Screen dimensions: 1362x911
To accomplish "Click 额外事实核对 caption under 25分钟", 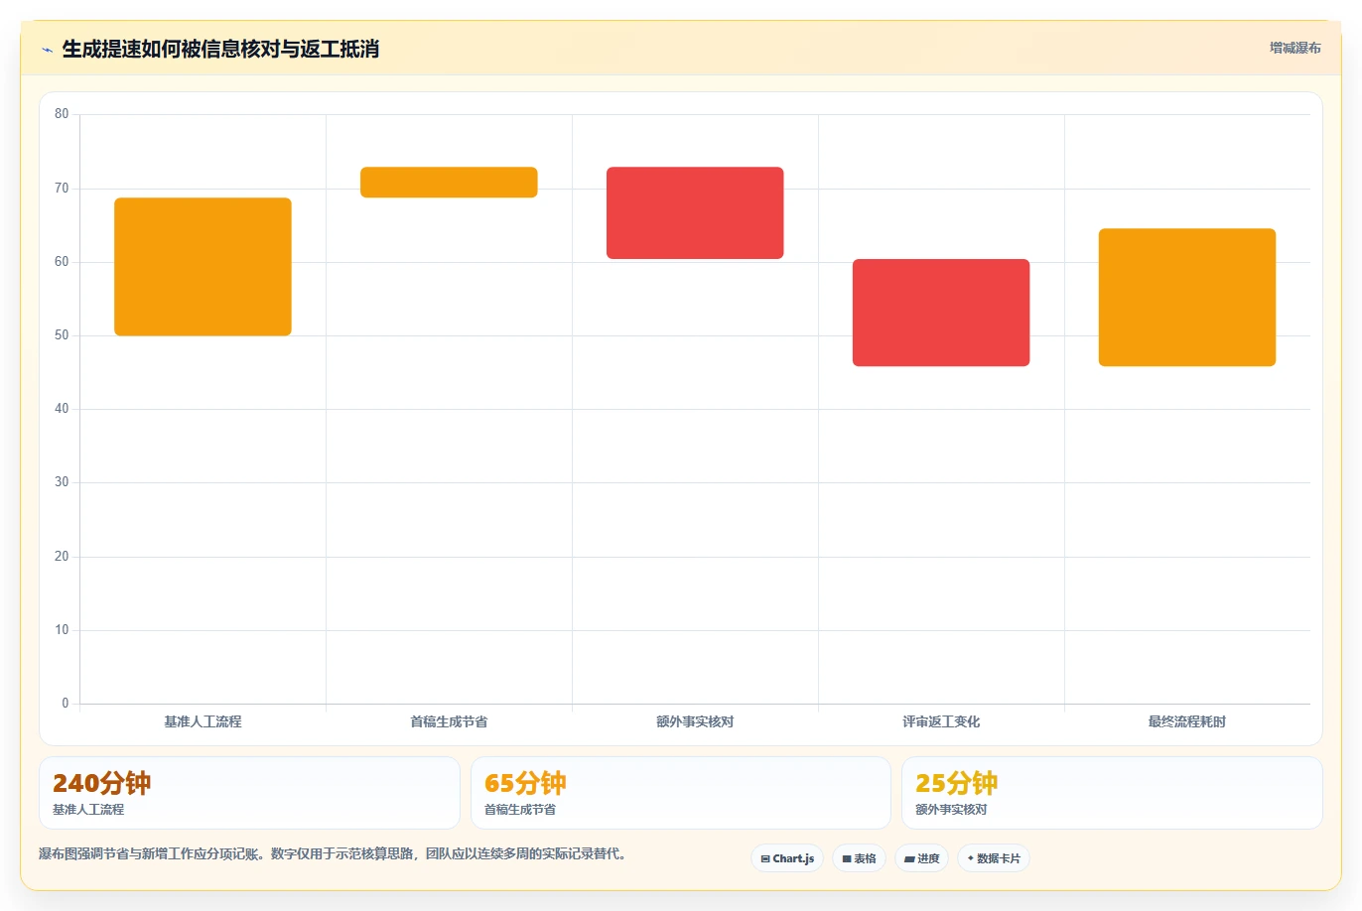I will 951,810.
